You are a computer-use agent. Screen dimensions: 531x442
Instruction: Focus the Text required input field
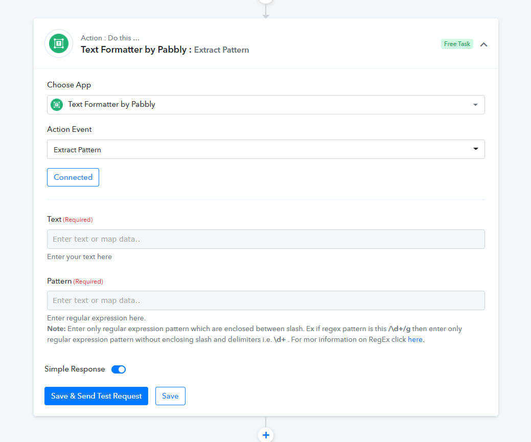[x=266, y=239]
